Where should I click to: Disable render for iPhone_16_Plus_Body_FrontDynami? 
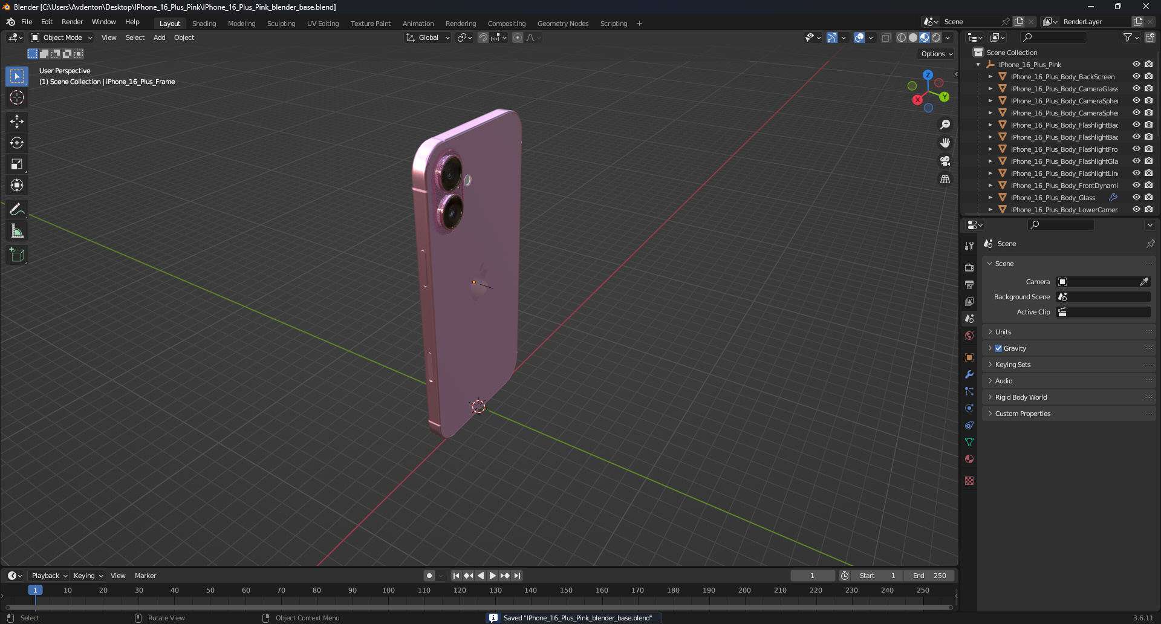[1148, 185]
